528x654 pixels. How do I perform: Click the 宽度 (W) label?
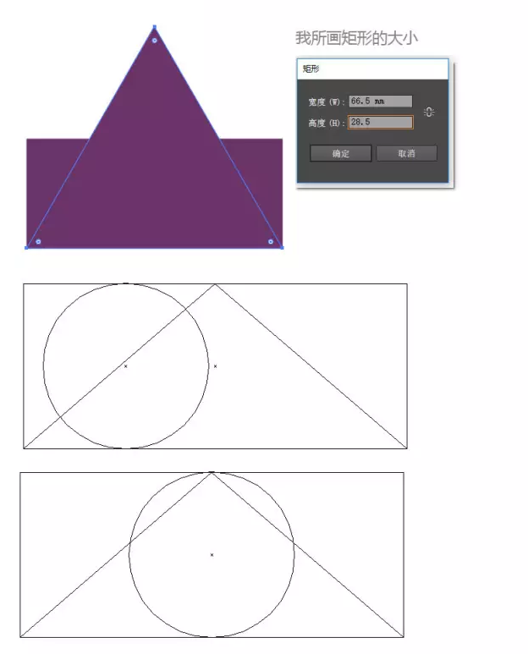[x=327, y=102]
